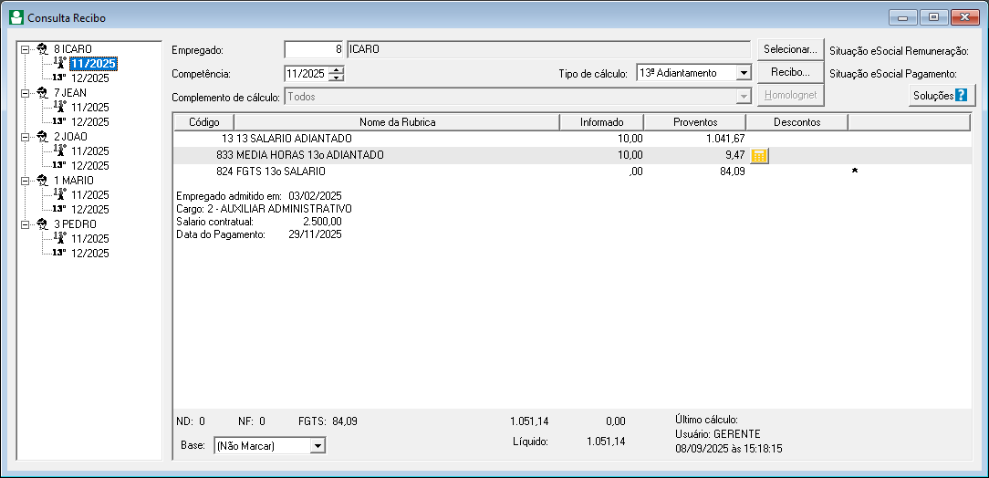This screenshot has width=989, height=478.
Task: Open the calculator icon on MEDIA HORAS row
Action: pos(759,156)
